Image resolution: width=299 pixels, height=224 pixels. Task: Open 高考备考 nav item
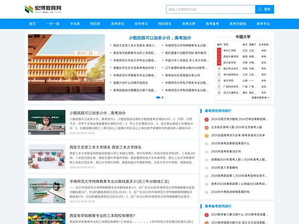click(x=212, y=24)
